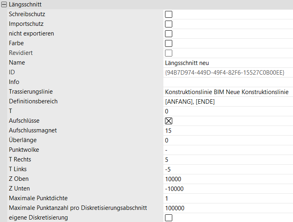This screenshot has height=222, width=293.
Task: Select the 'Z Unten' property label
Action: pyautogui.click(x=19, y=188)
